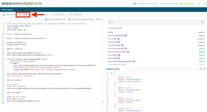Focus the API search field

[x=156, y=22]
